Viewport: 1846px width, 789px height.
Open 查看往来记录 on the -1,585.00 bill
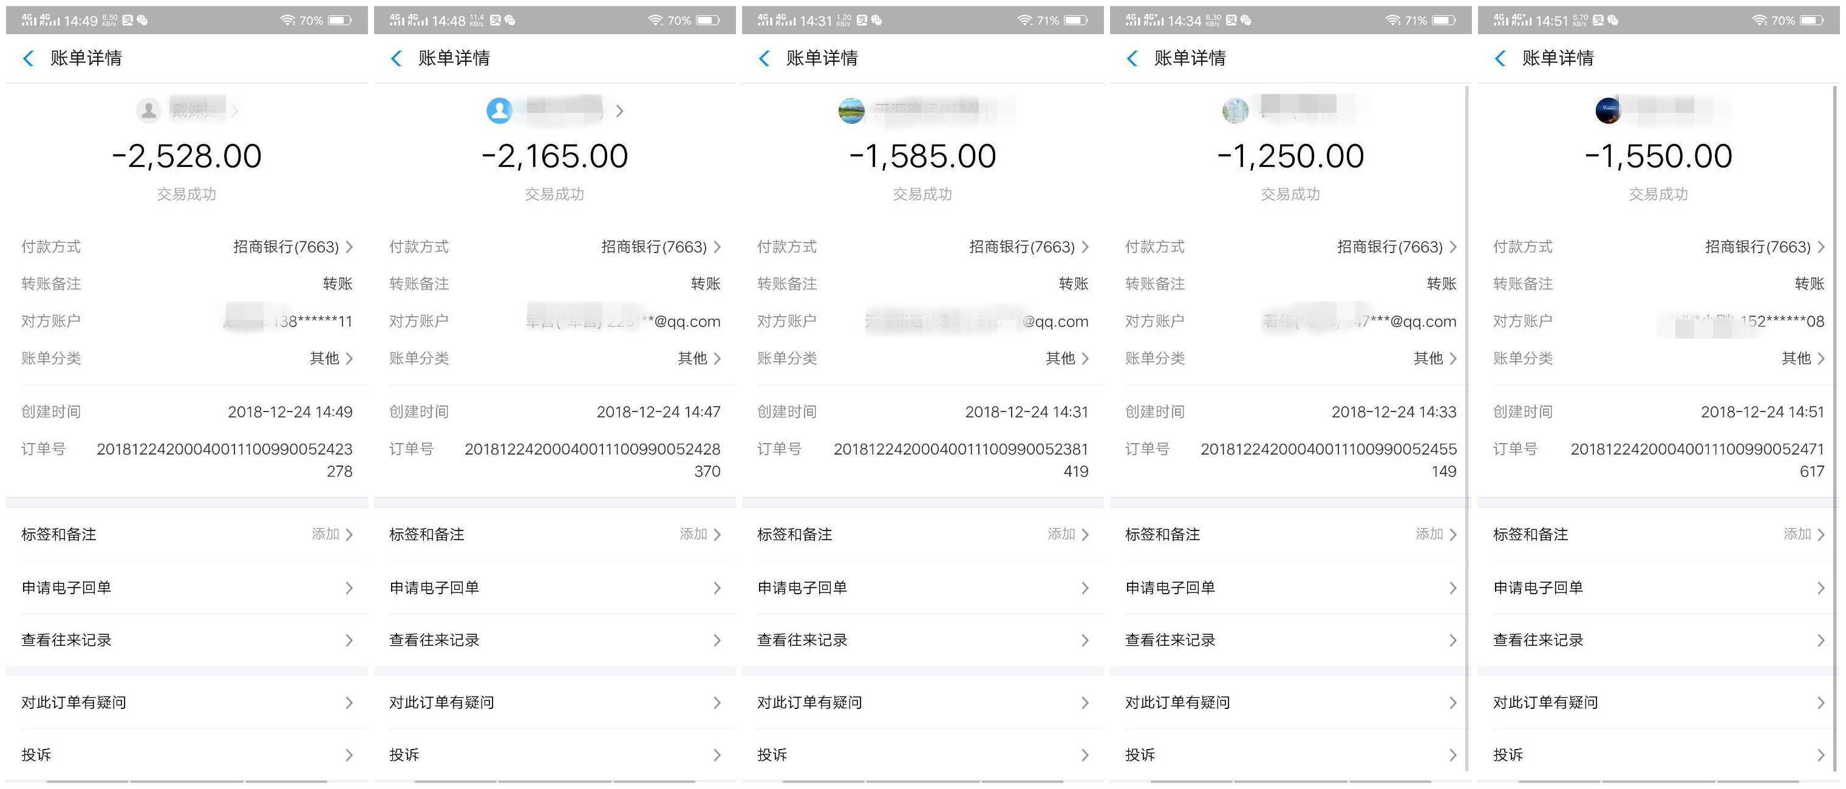(x=923, y=640)
